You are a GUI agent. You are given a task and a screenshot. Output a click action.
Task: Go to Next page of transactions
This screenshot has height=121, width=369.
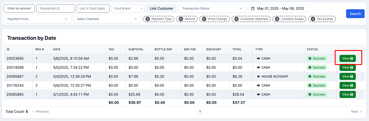tap(356, 112)
